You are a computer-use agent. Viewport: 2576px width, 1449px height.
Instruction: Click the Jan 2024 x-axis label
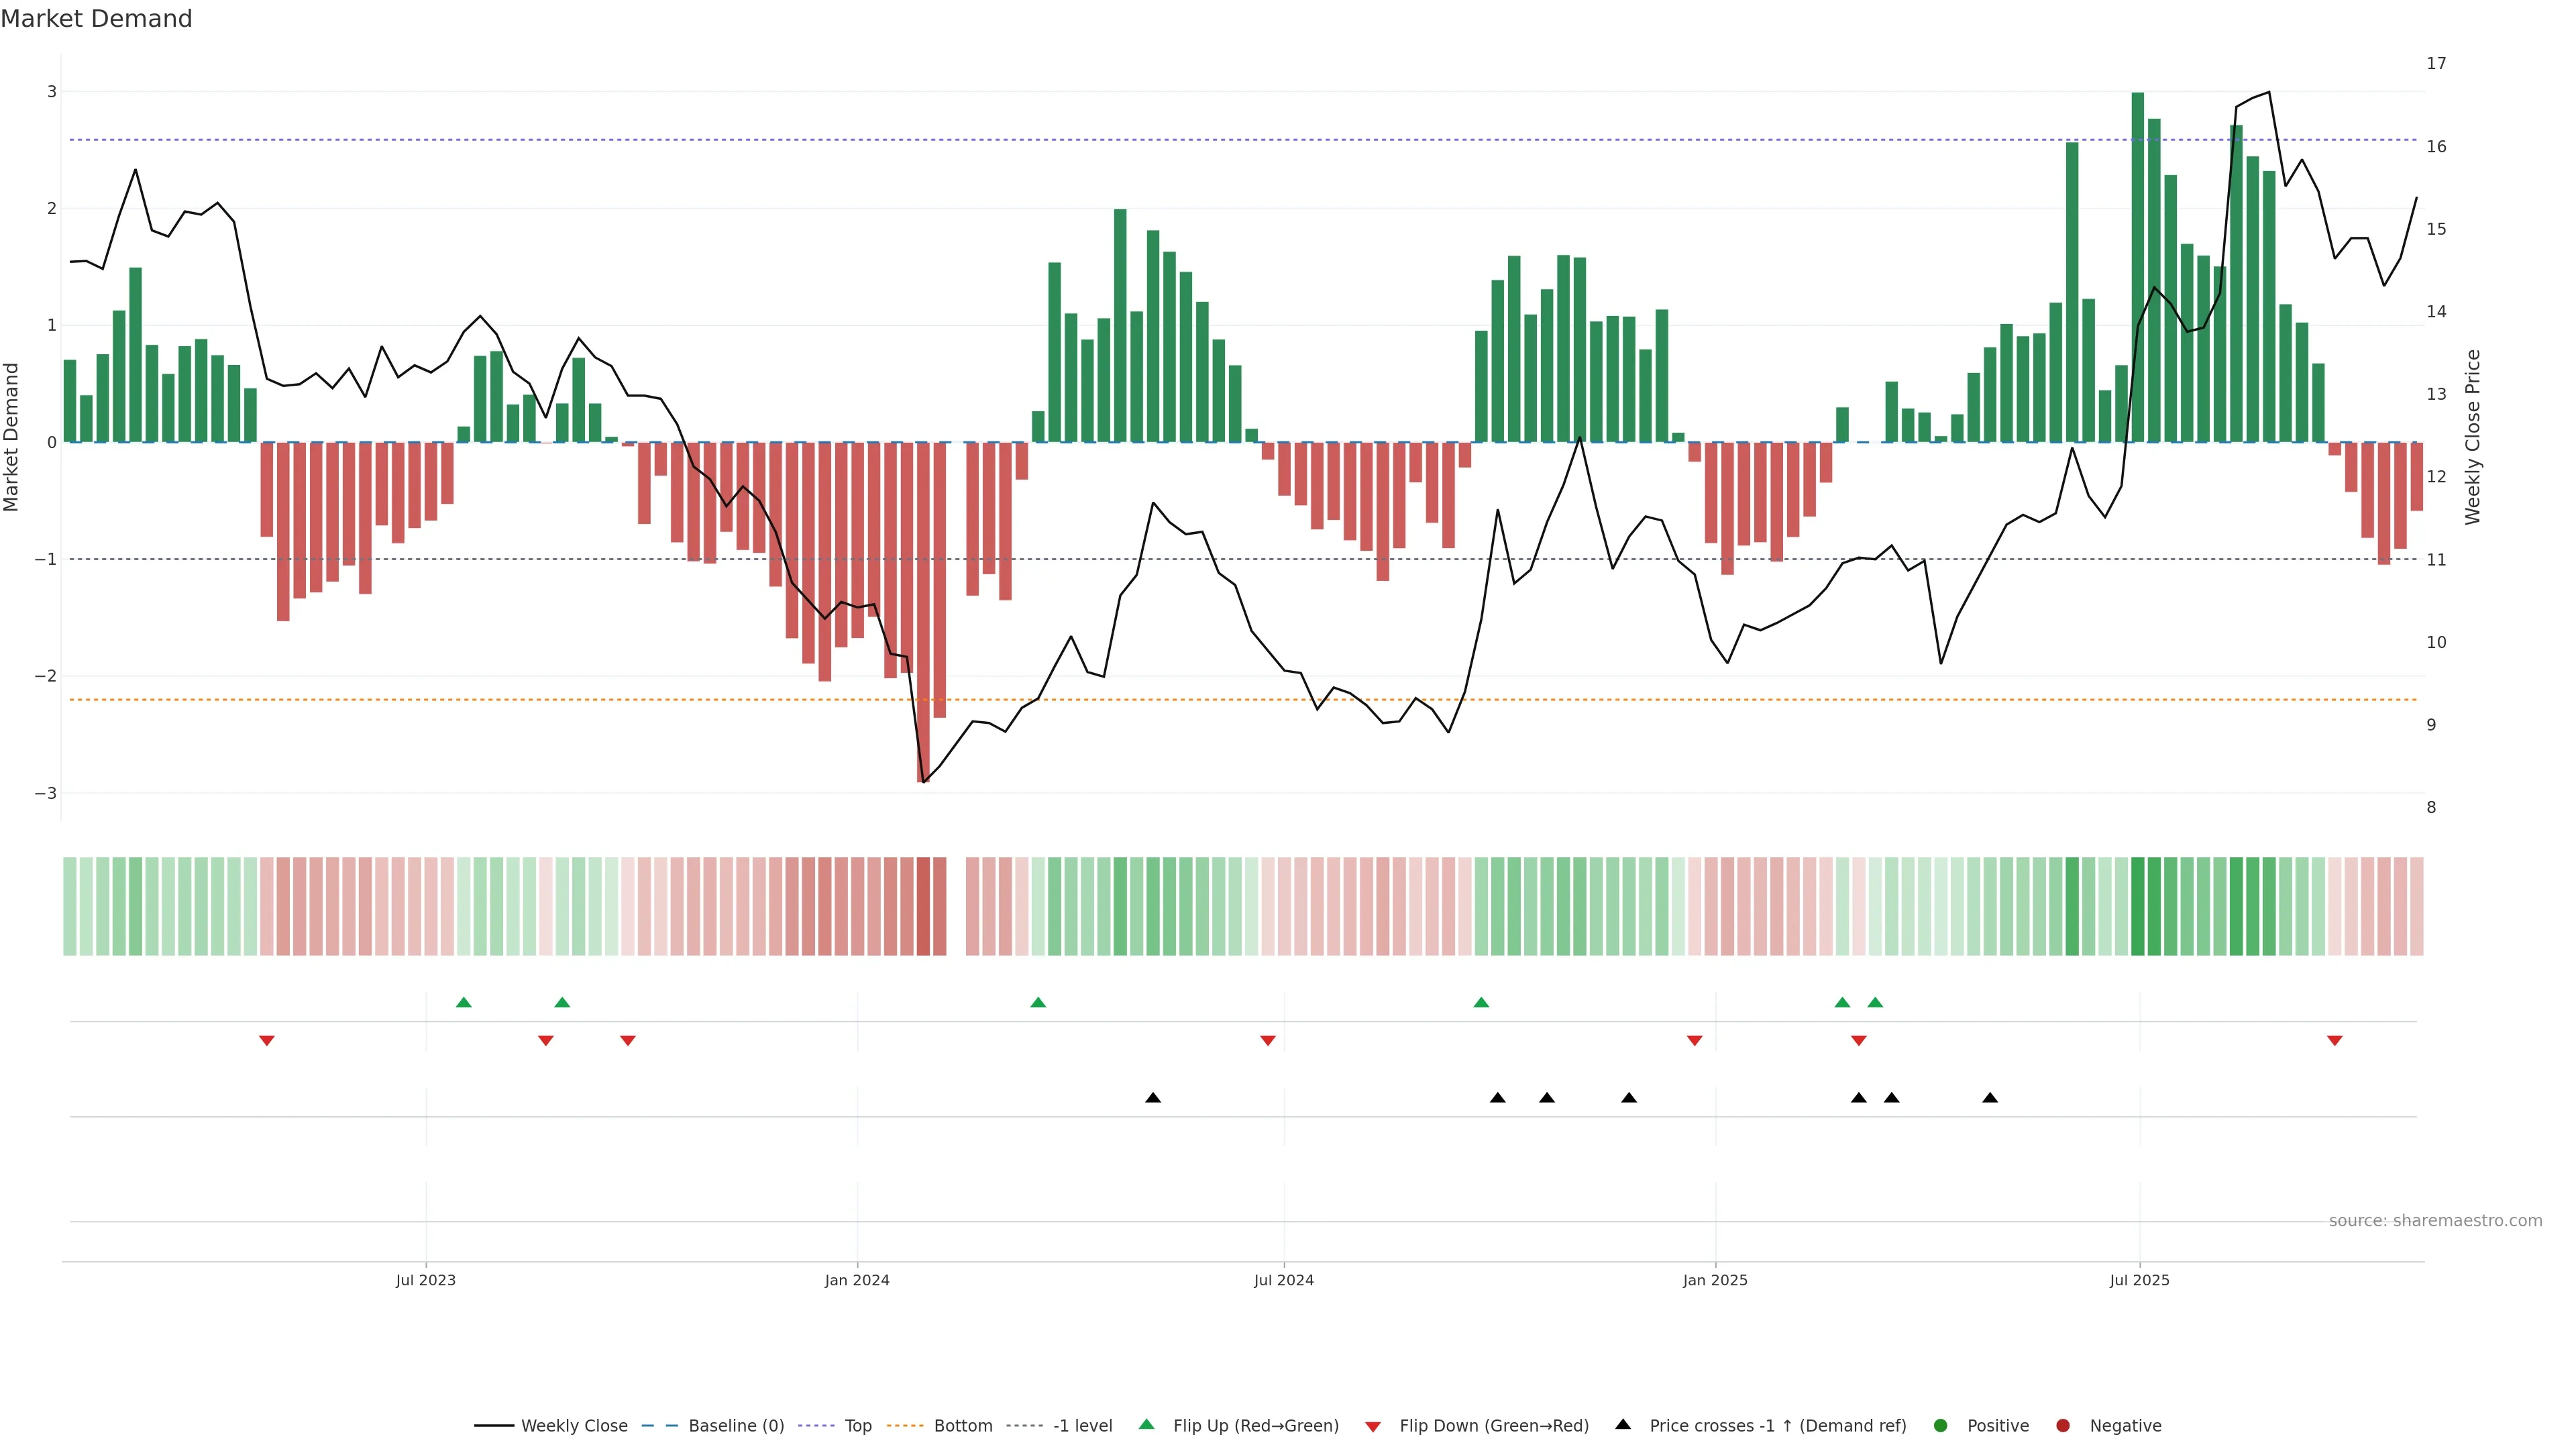click(x=857, y=1280)
